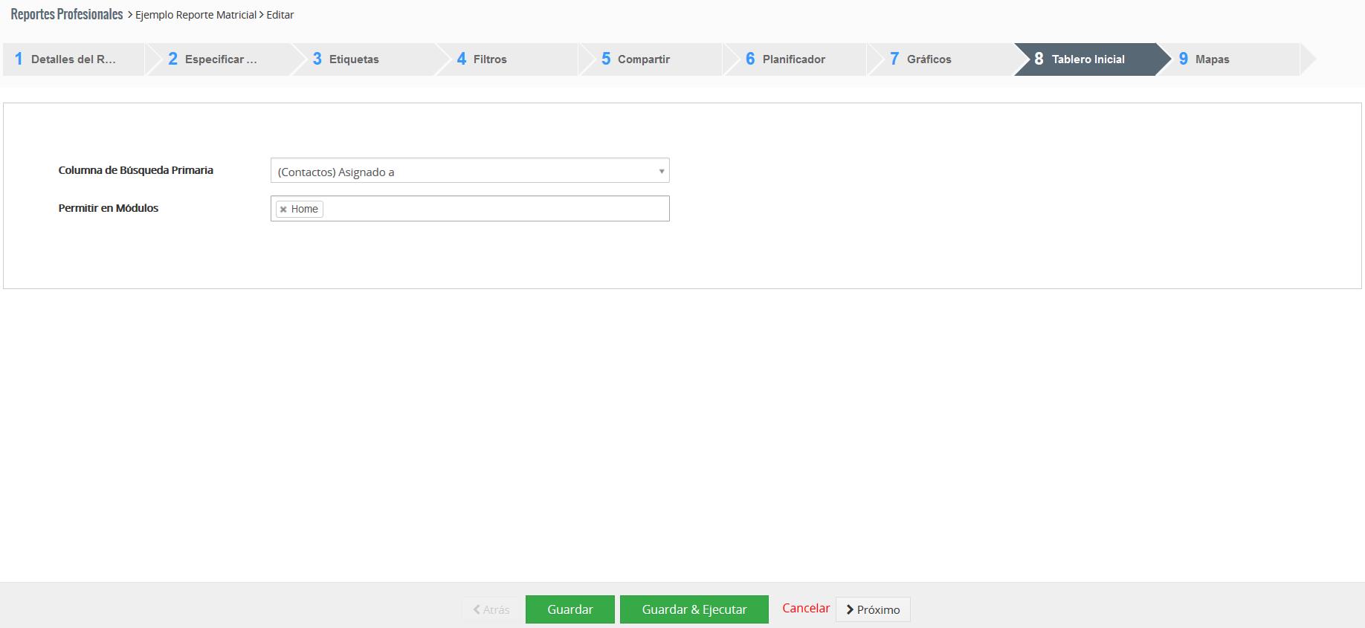Screen dimensions: 1365x628
Task: Go back using the Atrás button
Action: (x=491, y=609)
